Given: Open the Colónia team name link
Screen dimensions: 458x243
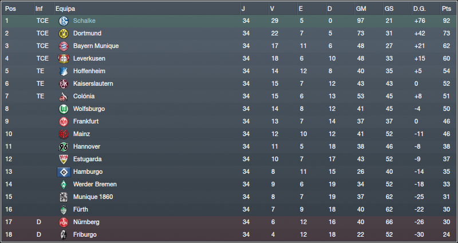Looking at the screenshot, I should click(x=84, y=96).
